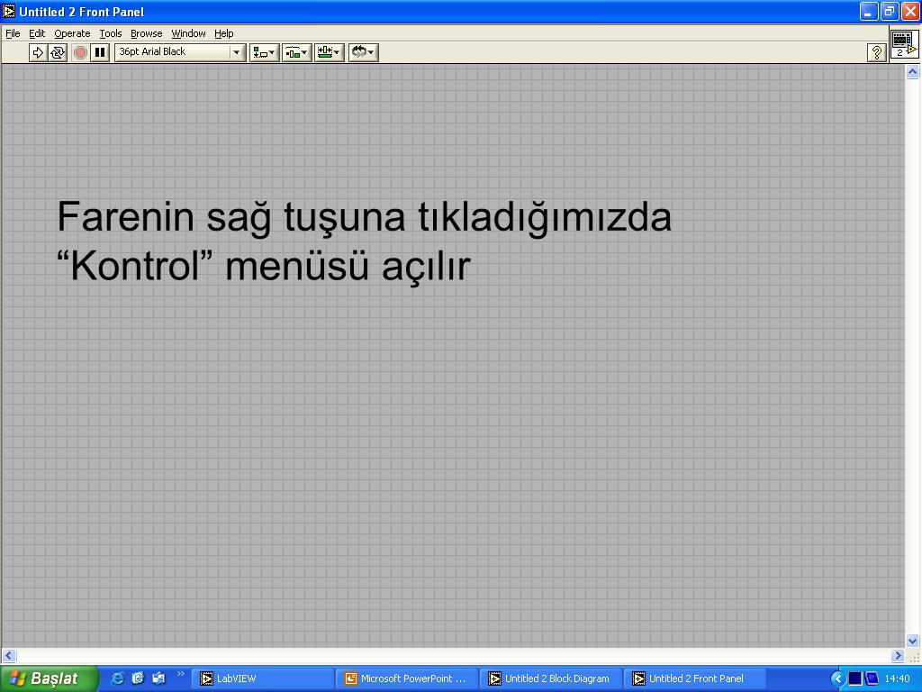
Task: Start Run Continuously mode
Action: (57, 52)
